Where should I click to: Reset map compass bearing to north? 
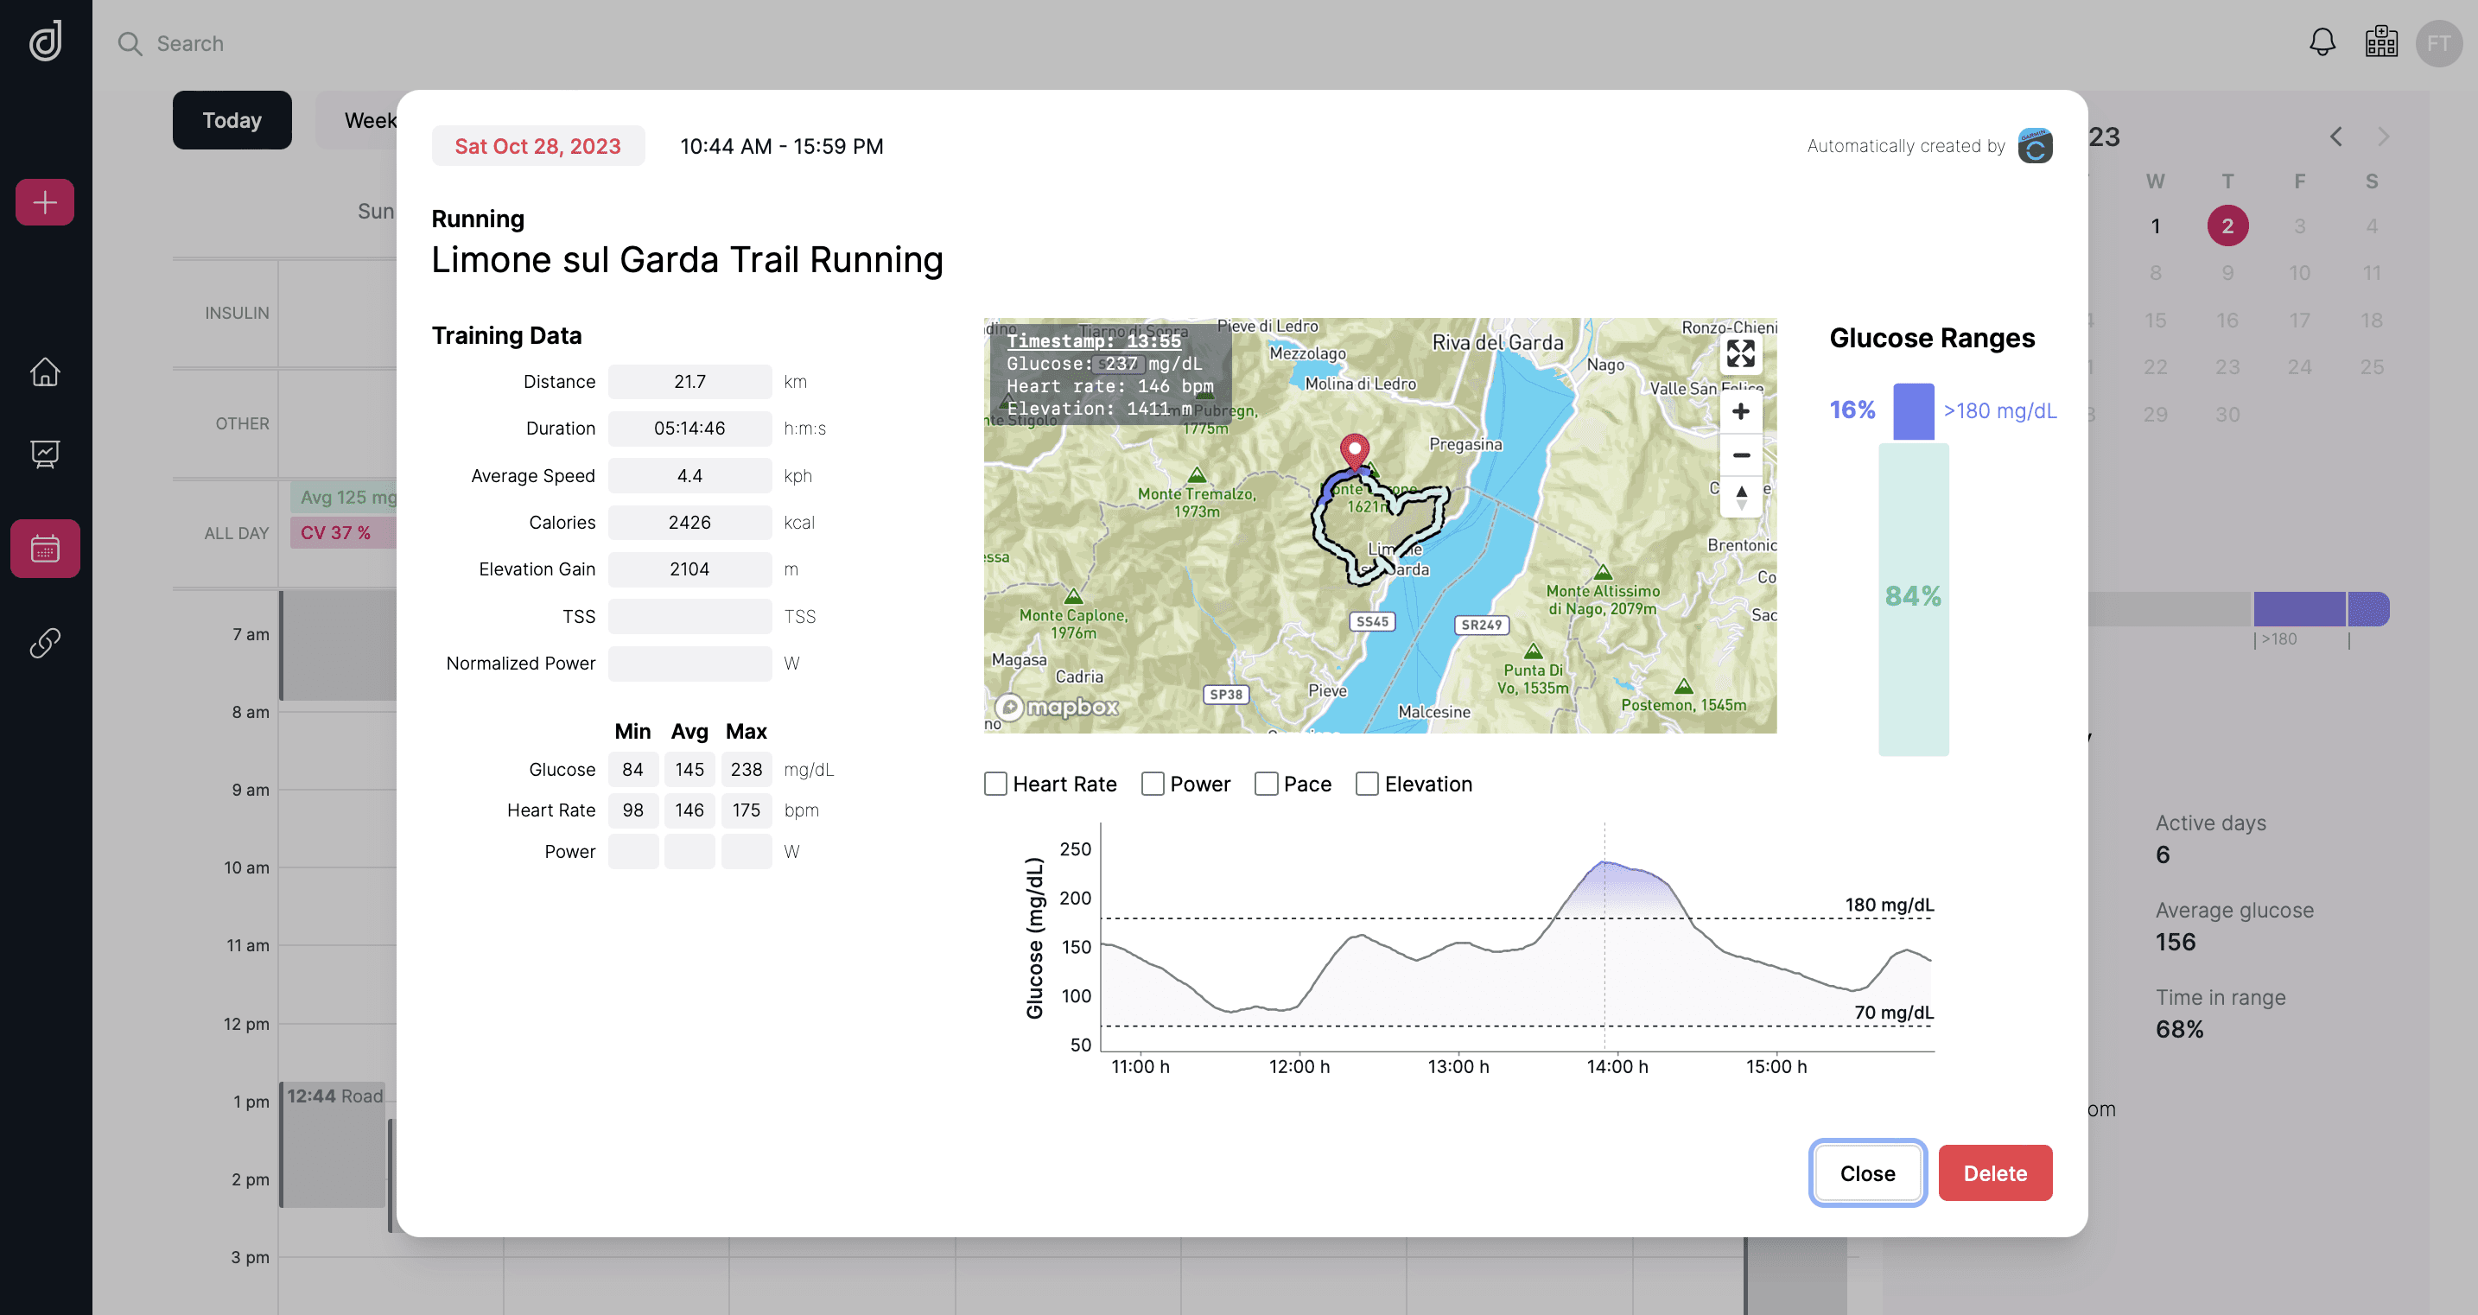pos(1740,497)
